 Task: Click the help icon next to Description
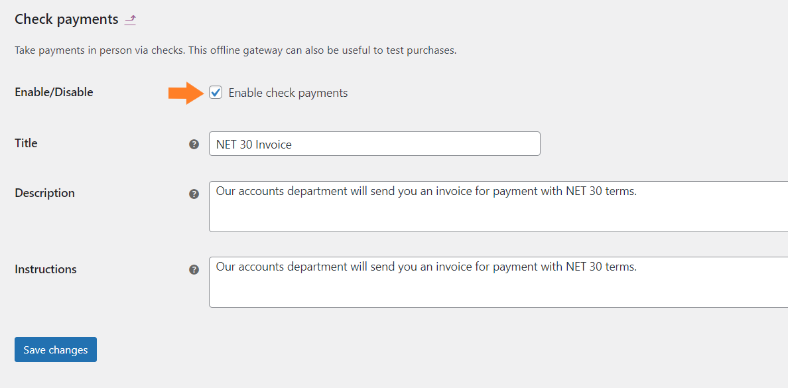(194, 194)
